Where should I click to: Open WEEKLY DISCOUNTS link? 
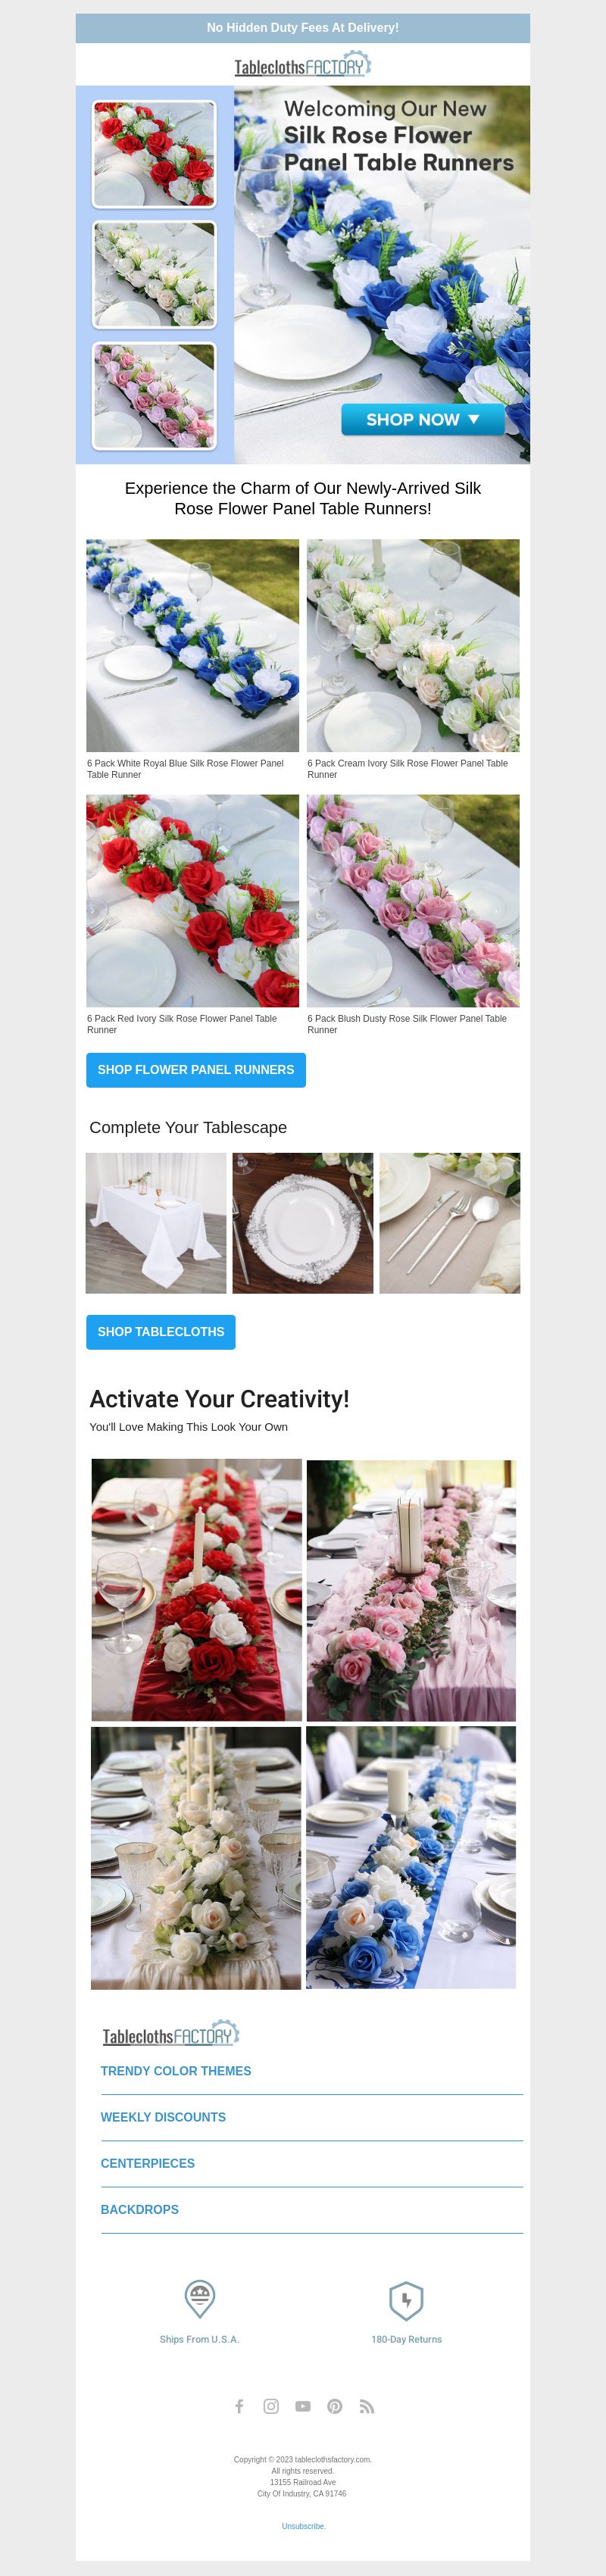click(163, 2117)
